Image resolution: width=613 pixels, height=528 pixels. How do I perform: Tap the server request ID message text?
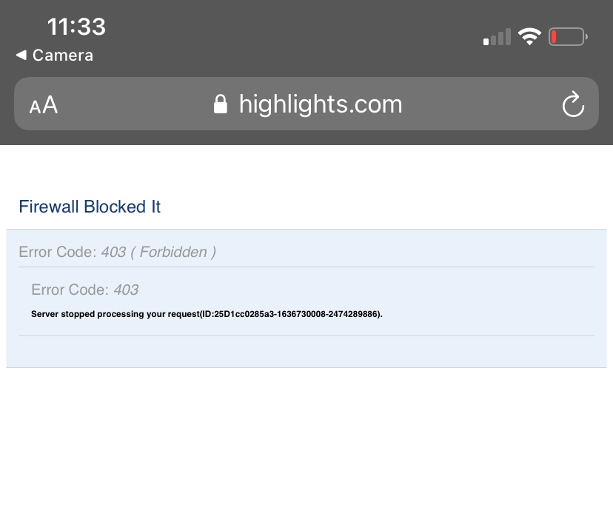pos(206,314)
